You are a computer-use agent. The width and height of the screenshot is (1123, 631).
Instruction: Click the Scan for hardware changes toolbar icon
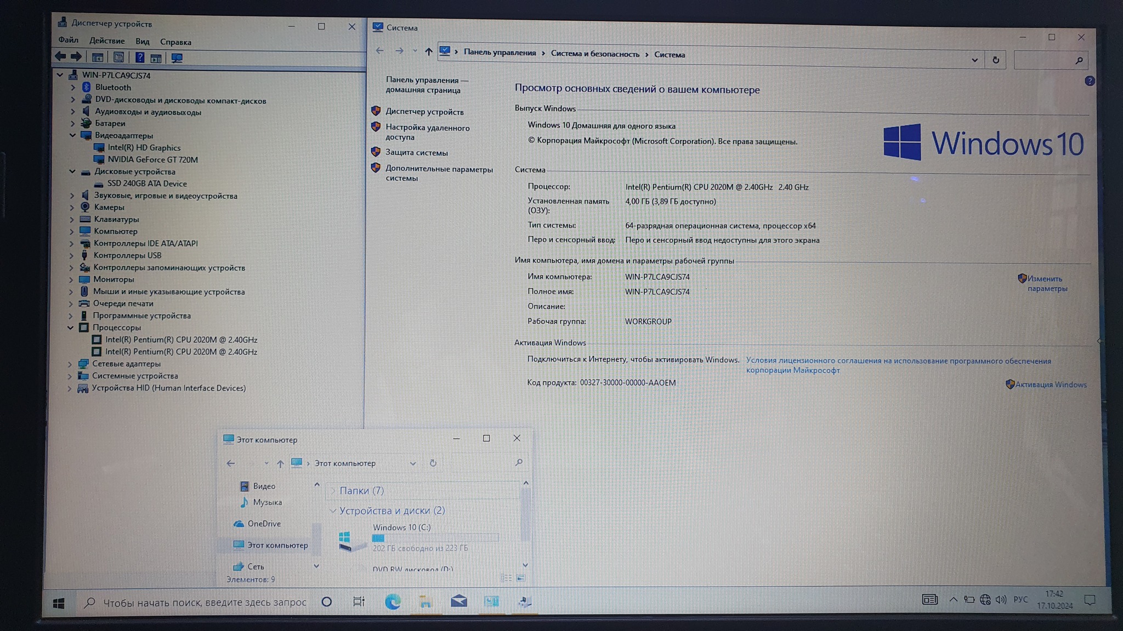(177, 58)
